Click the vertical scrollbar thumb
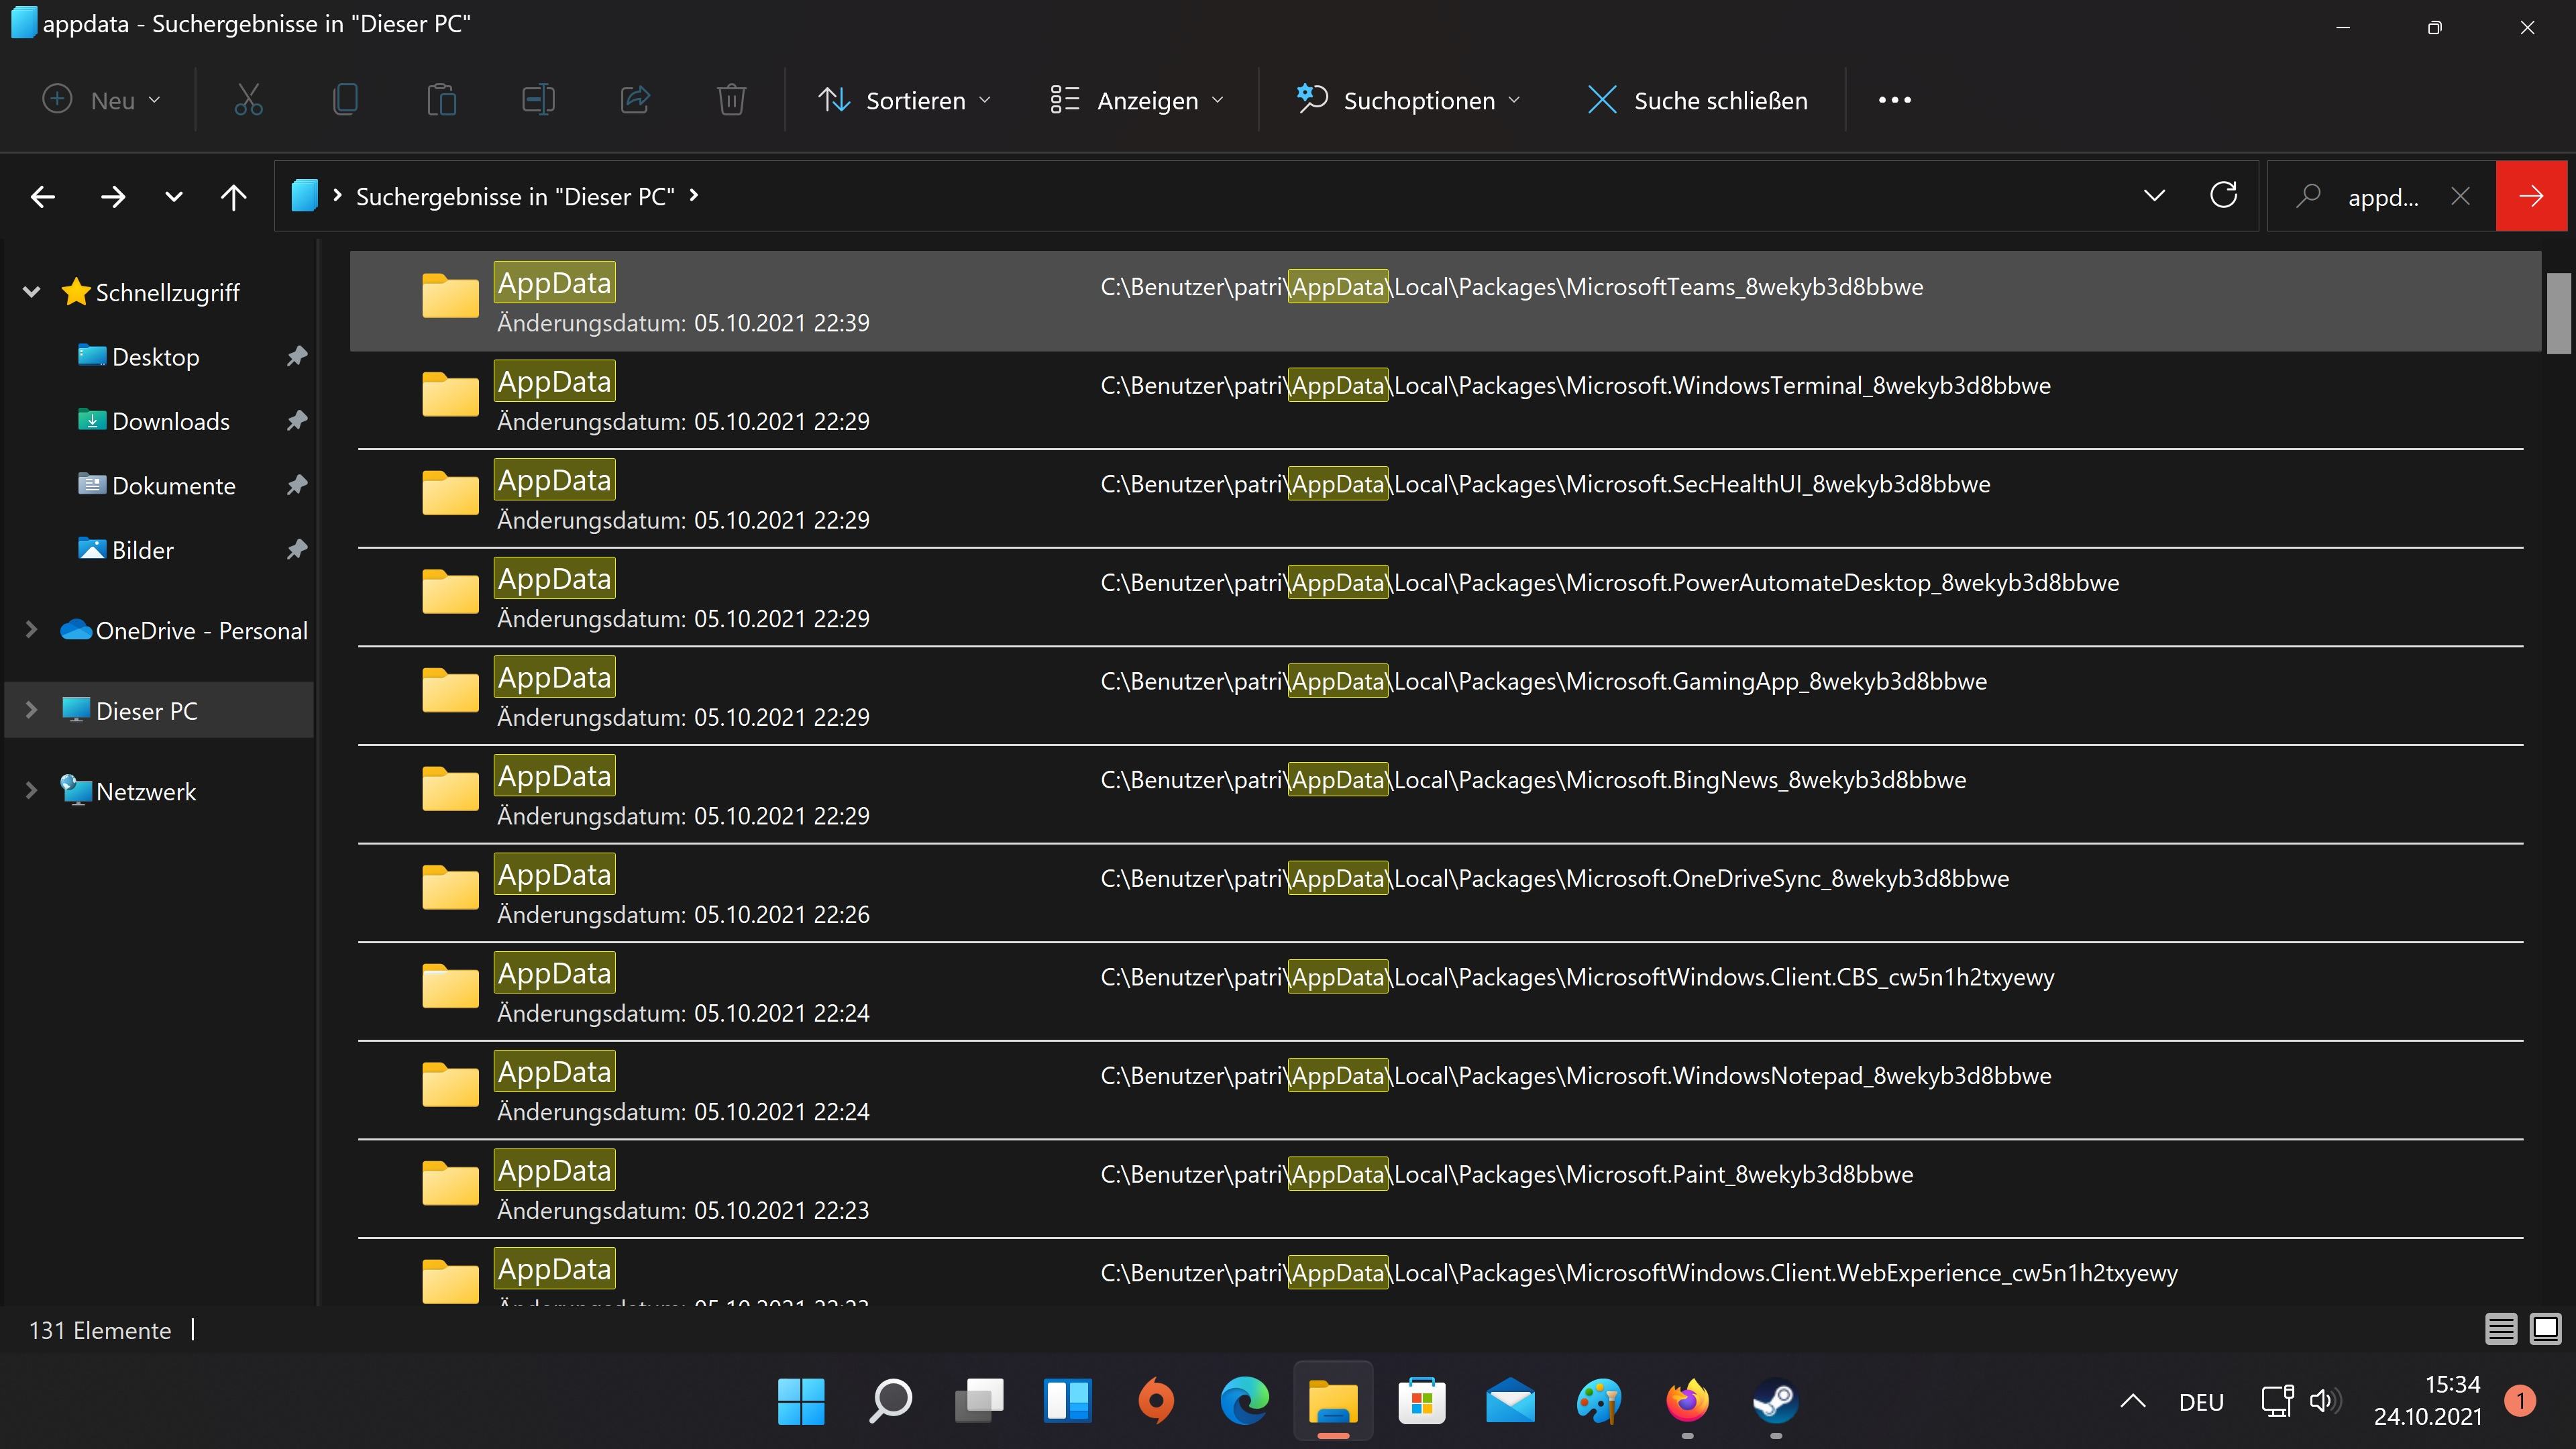The image size is (2576, 1449). [2558, 314]
